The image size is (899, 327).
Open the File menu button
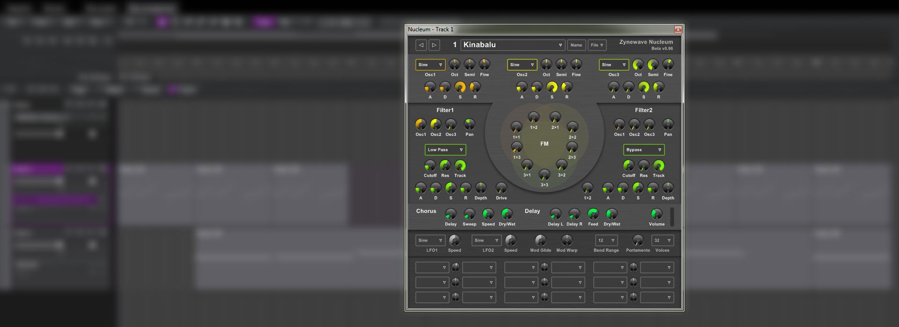pyautogui.click(x=597, y=45)
